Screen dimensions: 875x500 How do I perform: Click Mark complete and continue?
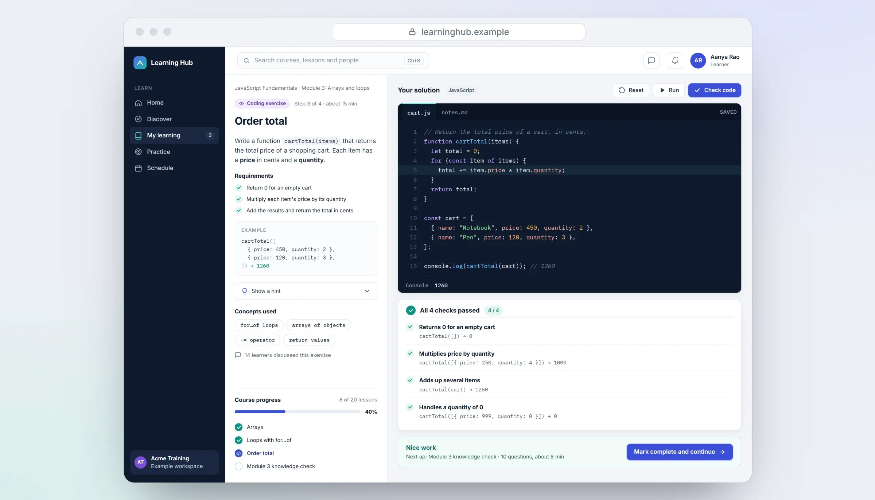[680, 452]
